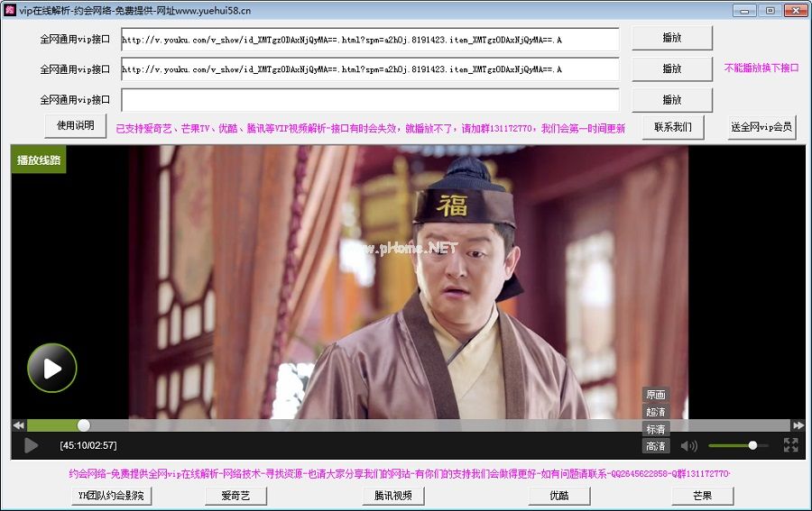Focus the first URL input field
The width and height of the screenshot is (812, 511).
(370, 40)
